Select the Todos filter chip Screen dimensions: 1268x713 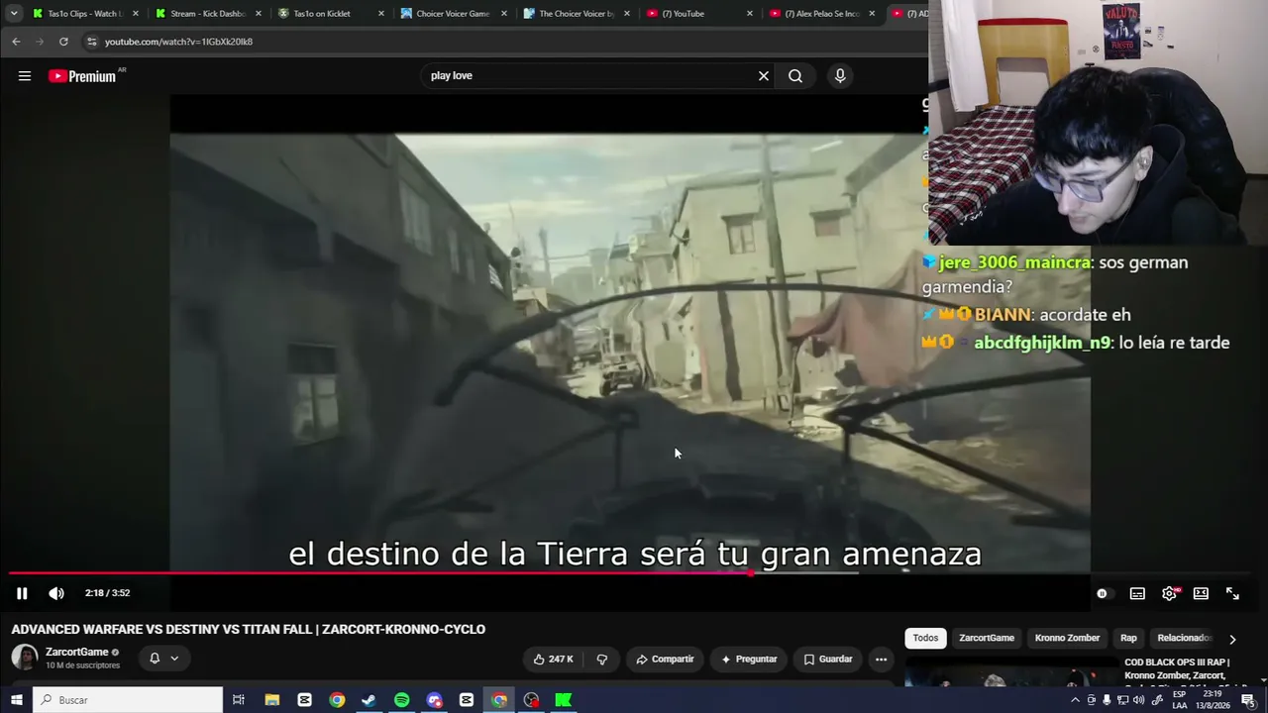click(x=925, y=639)
